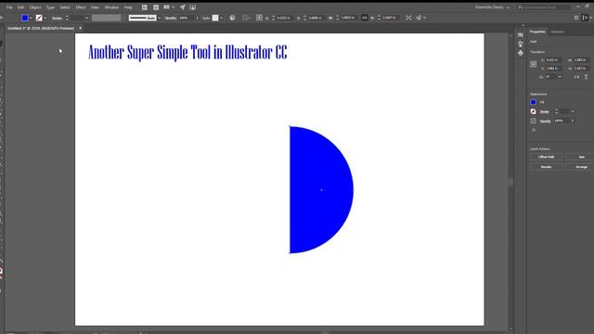Click the Bridge icon in menu bar
The image size is (594, 334).
pos(145,7)
